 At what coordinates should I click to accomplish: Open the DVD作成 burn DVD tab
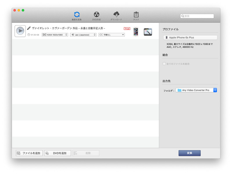[97, 16]
